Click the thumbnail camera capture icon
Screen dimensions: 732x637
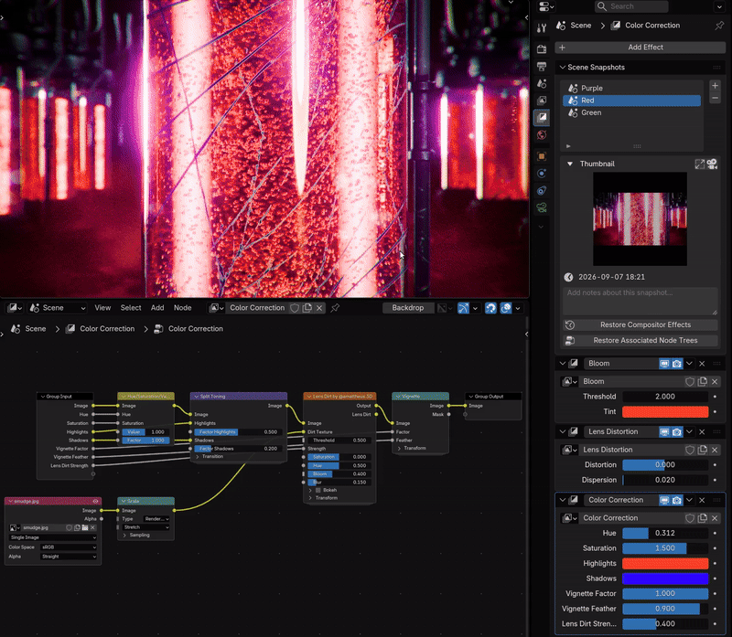coord(712,164)
